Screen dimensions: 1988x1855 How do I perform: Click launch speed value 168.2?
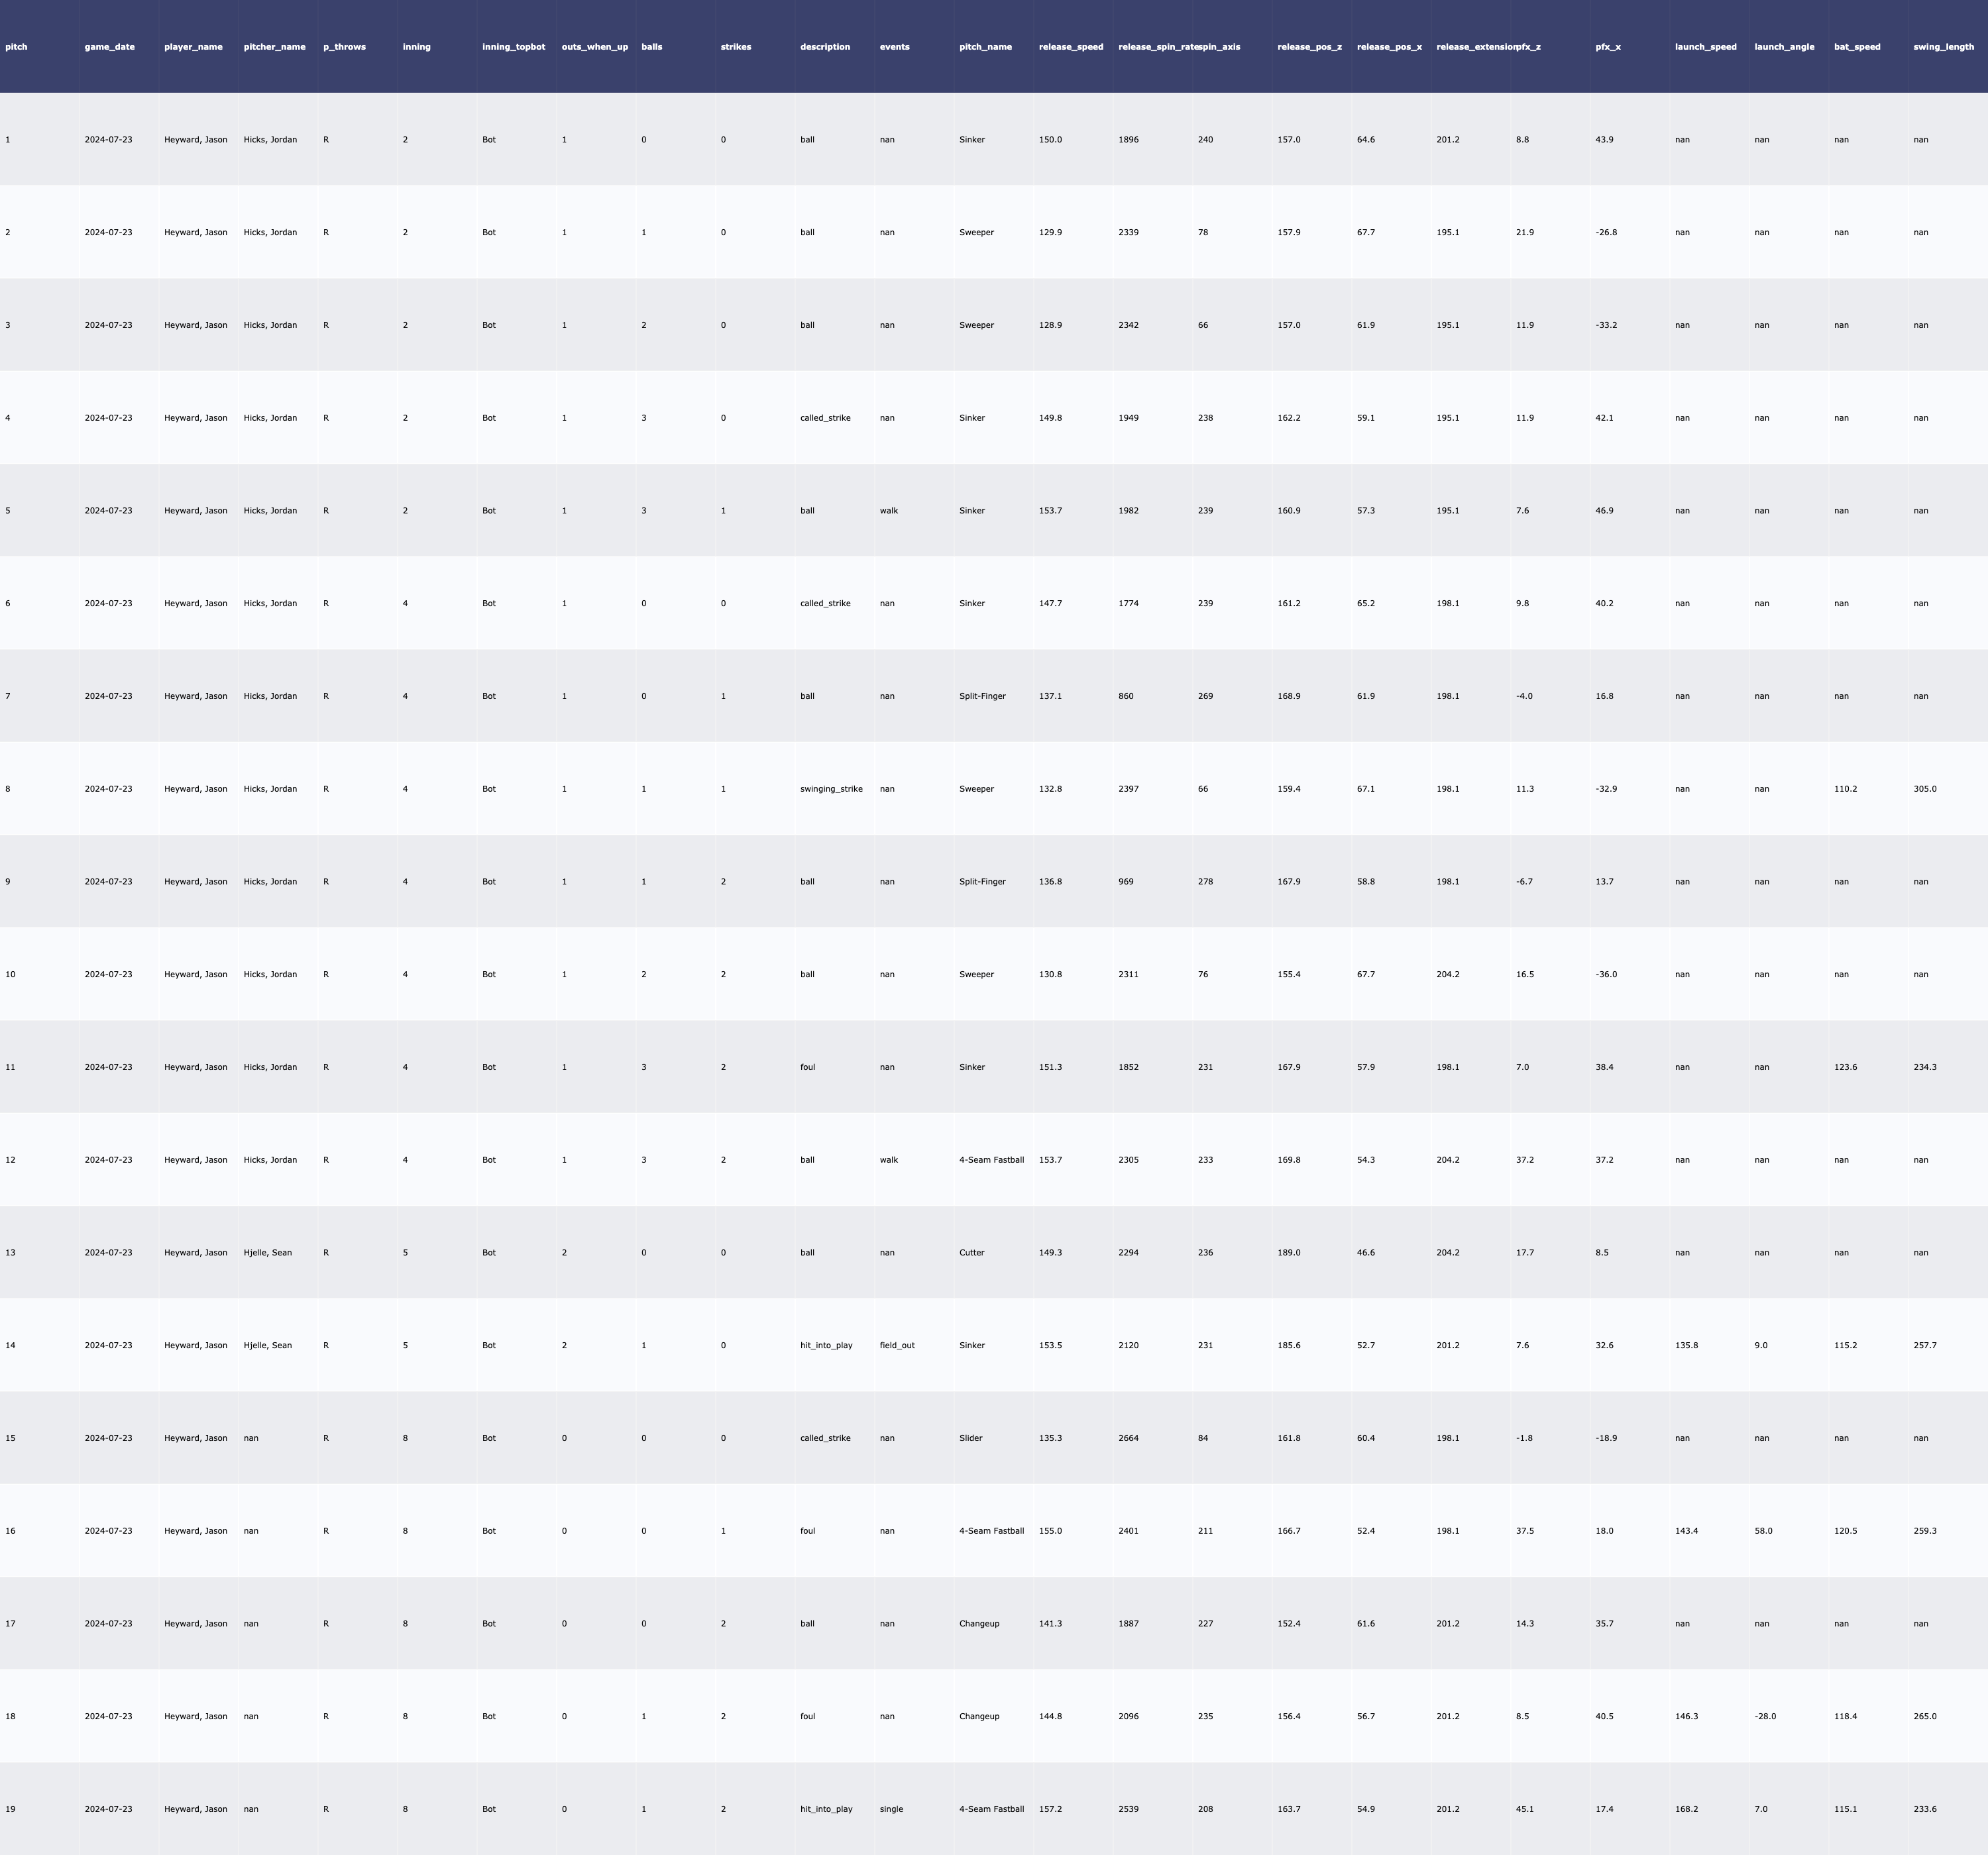click(1686, 1809)
